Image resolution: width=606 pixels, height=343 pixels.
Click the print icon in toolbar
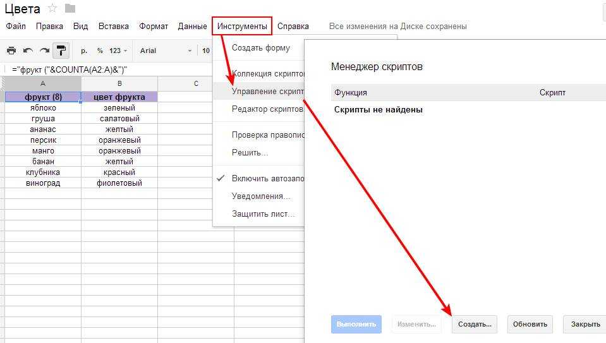[11, 51]
